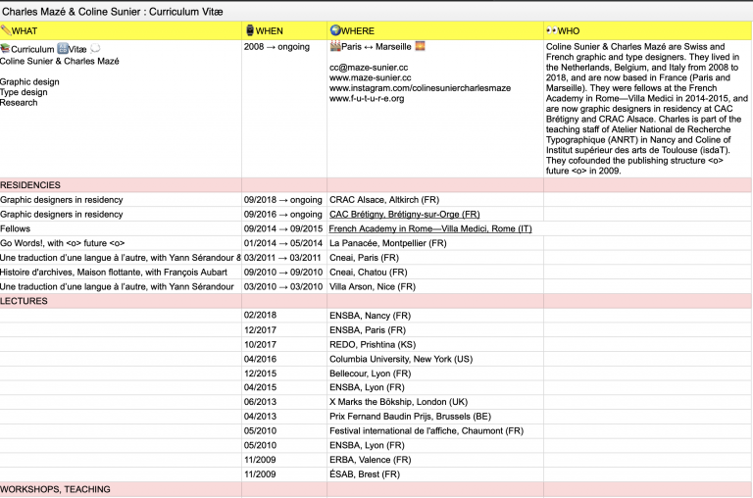Select the CRAC Alsace, Altkirch (FR) cell
753x498 pixels.
(435, 200)
